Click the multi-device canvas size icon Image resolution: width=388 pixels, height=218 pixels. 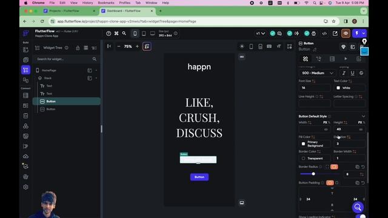point(289,46)
